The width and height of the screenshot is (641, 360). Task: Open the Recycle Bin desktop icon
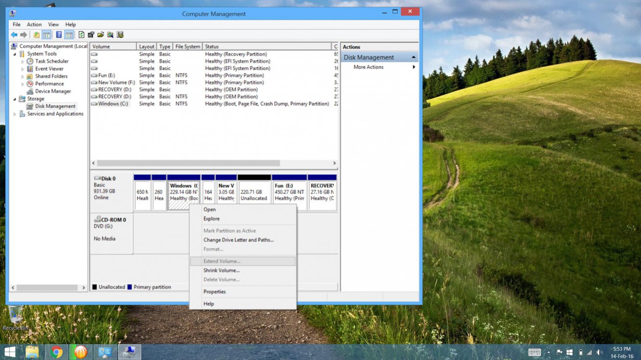(15, 319)
